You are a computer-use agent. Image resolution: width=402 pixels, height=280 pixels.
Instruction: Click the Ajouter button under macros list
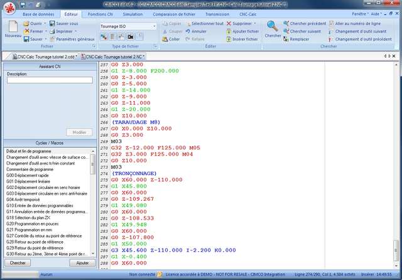coord(82,263)
